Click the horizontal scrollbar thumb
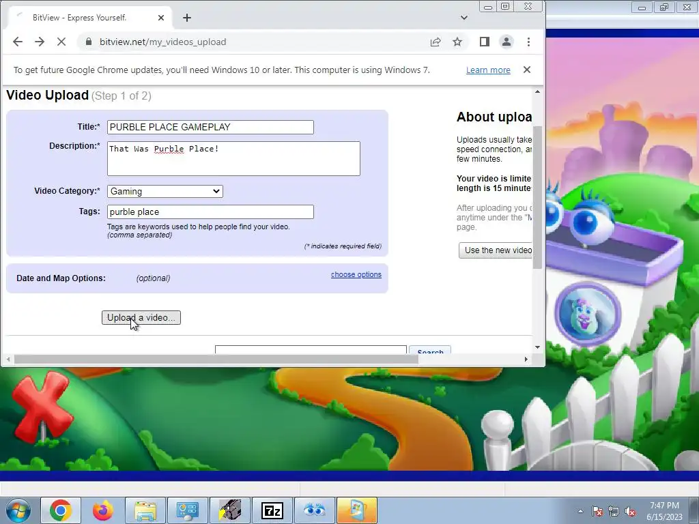This screenshot has height=524, width=699. [216, 359]
